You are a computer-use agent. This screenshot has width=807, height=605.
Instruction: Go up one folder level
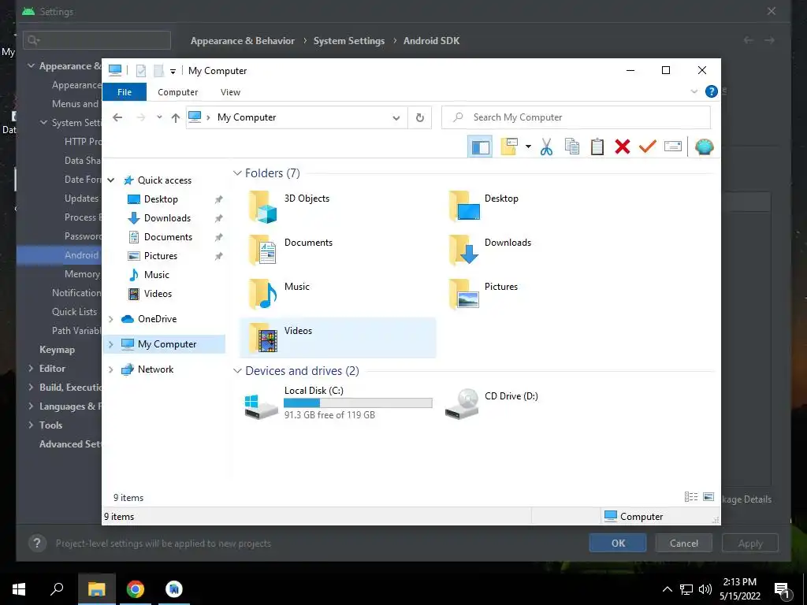pos(176,118)
